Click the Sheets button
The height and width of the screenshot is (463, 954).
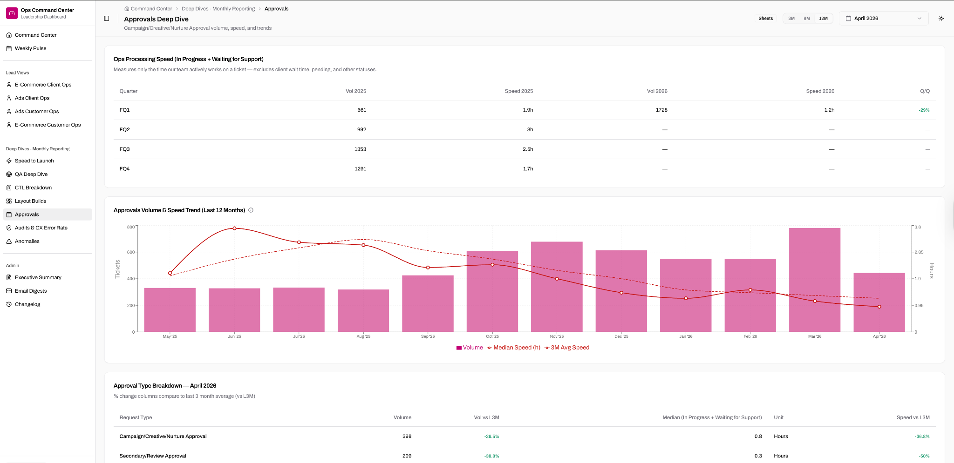click(x=765, y=19)
